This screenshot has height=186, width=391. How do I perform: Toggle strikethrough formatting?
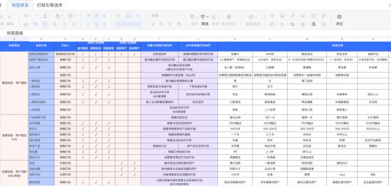(x=55, y=24)
